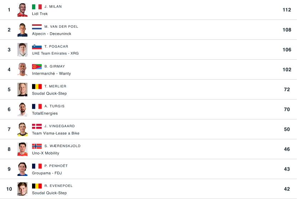This screenshot has height=199, width=297.
Task: Open the Uno-X Mobility team link
Action: coord(46,153)
